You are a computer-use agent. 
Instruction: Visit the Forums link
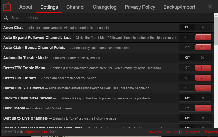(x=171, y=132)
